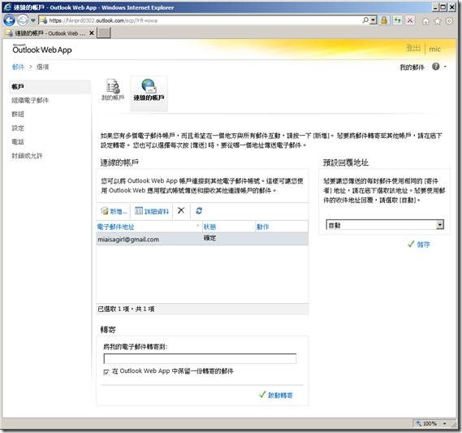Open the Help question mark icon
This screenshot has height=433, width=462.
[x=436, y=67]
